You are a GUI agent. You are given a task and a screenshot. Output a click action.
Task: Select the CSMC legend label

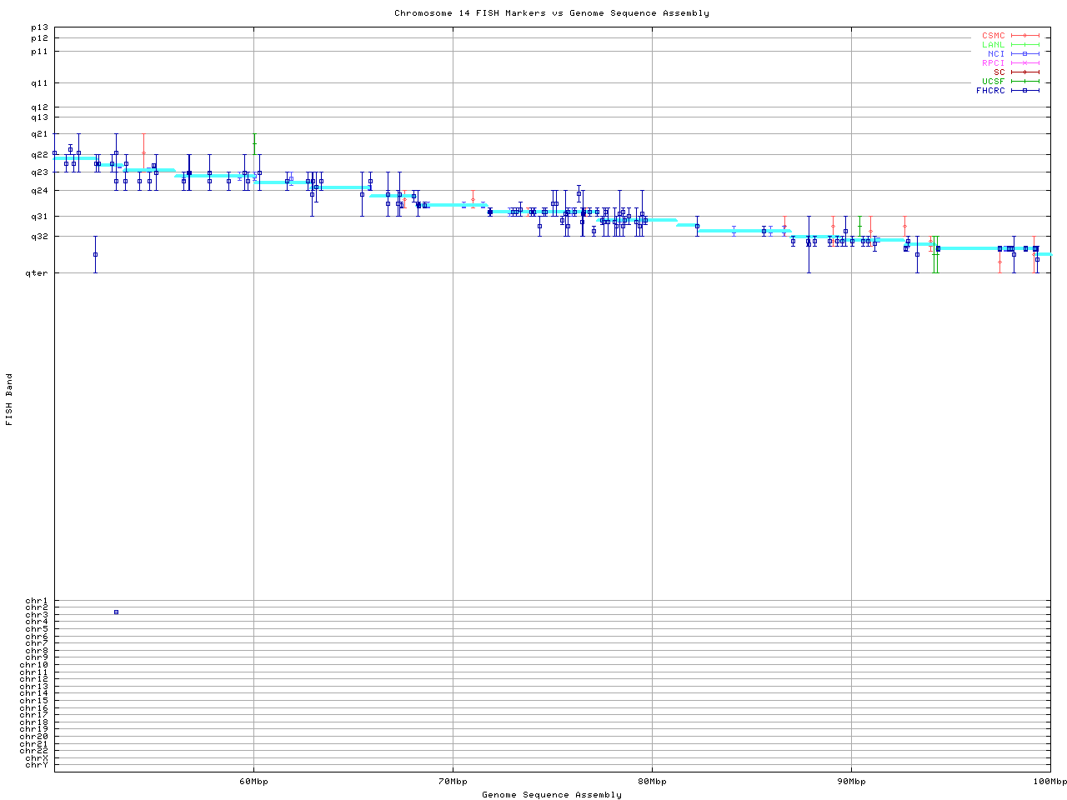pos(993,36)
